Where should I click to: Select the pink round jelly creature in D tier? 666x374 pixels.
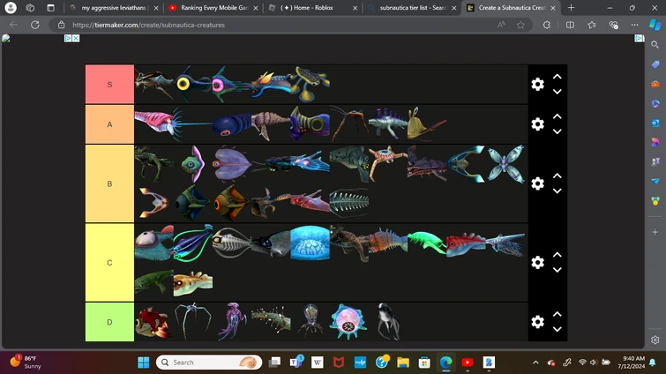348,322
